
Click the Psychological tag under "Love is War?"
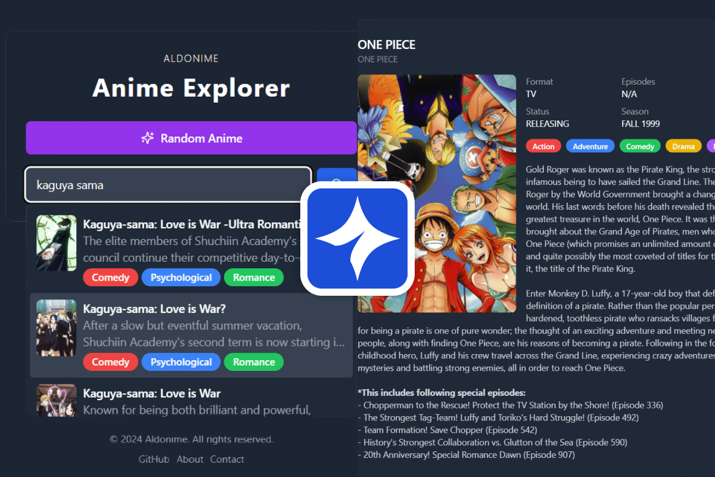coord(181,362)
